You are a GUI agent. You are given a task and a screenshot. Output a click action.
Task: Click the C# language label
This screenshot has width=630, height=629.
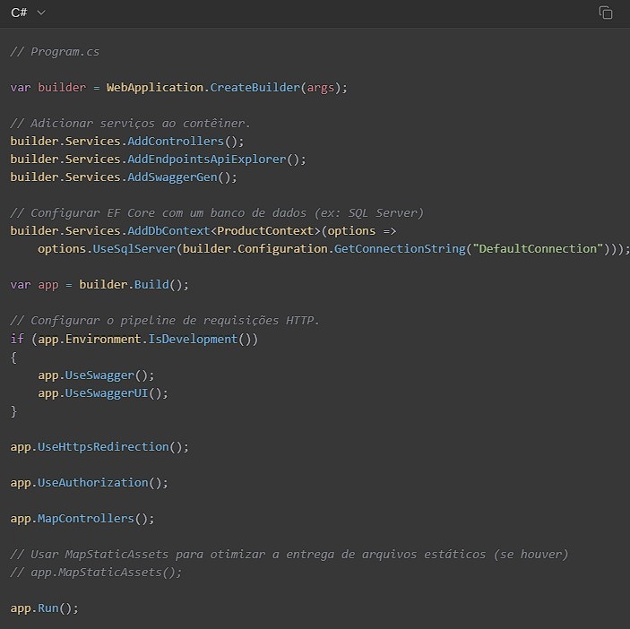(19, 13)
